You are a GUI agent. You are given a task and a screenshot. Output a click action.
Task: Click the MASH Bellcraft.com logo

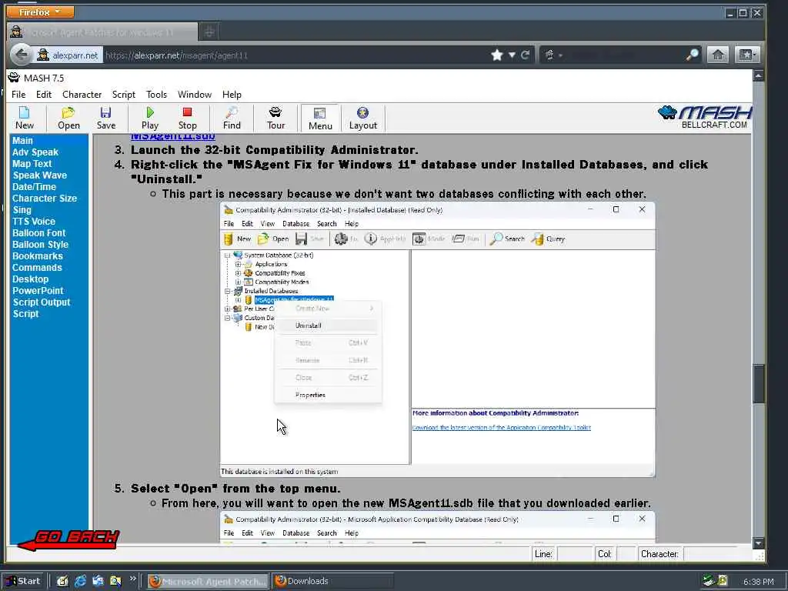point(705,117)
